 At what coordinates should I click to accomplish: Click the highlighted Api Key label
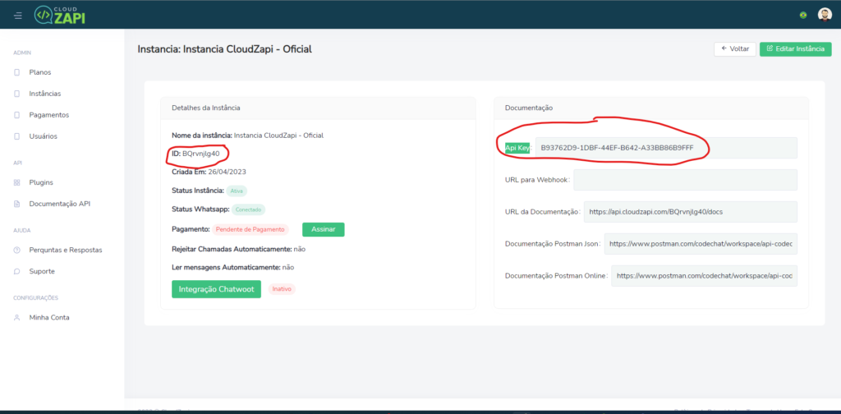click(x=517, y=148)
